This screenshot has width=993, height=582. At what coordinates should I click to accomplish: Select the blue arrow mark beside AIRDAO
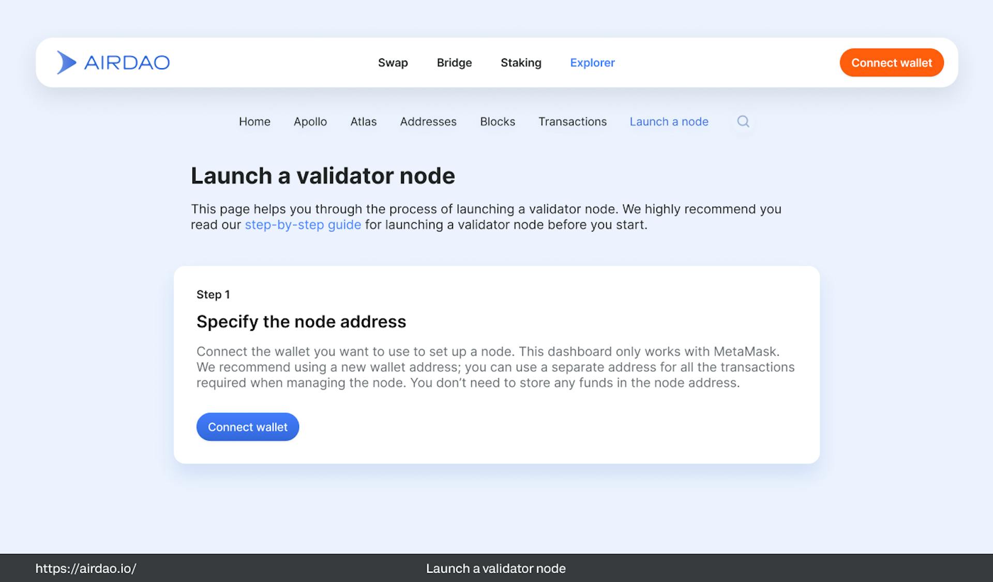click(x=67, y=62)
